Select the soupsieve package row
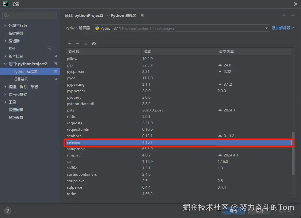 tap(179, 181)
